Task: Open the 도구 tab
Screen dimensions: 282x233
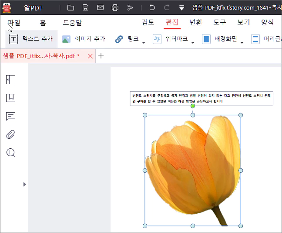Action: (220, 22)
